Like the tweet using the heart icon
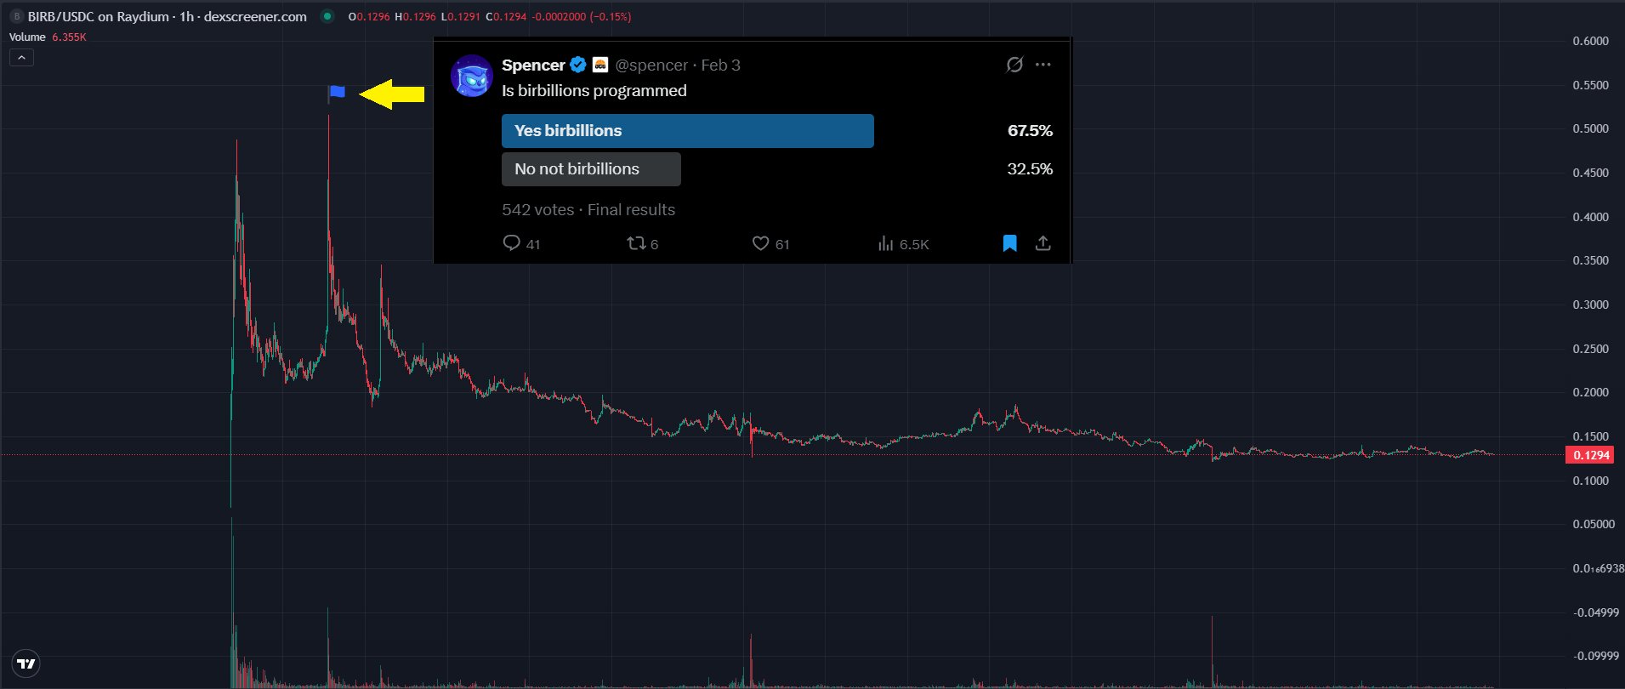 (761, 243)
